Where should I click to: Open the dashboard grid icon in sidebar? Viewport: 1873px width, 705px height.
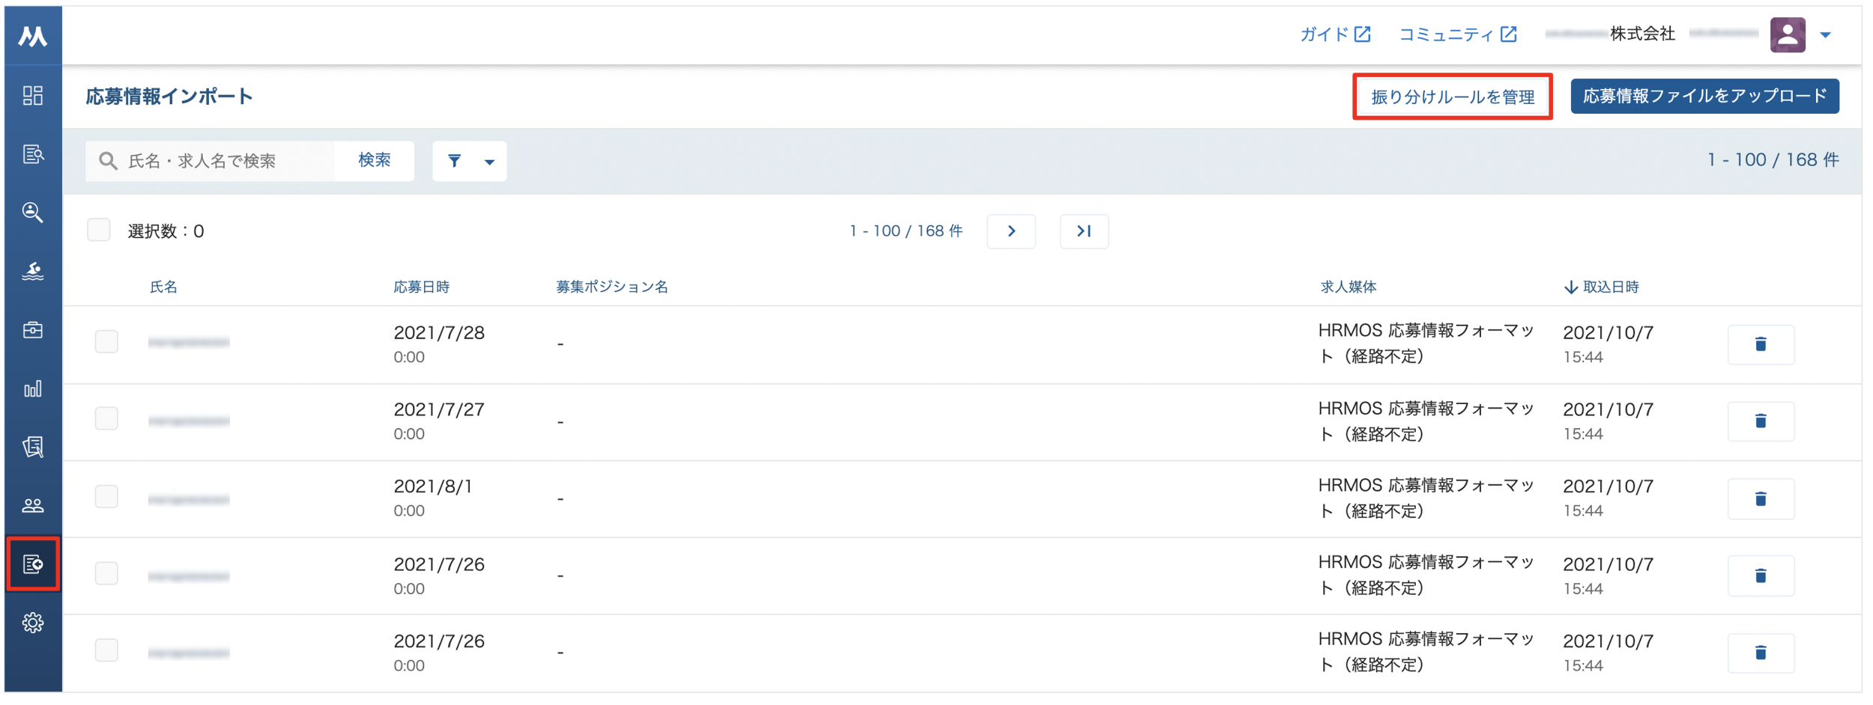[33, 96]
